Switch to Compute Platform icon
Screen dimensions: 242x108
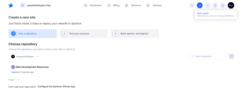[200, 5]
